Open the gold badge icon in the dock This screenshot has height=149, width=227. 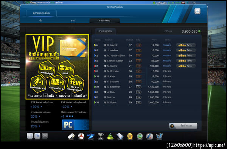tap(130, 136)
